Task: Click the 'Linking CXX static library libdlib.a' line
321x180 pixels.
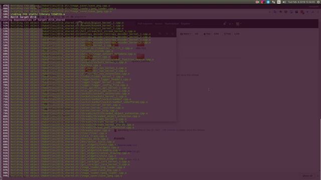Action: pyautogui.click(x=38, y=14)
